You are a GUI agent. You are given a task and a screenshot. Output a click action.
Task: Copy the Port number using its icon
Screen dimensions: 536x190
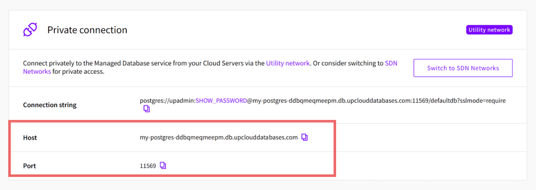pyautogui.click(x=163, y=166)
